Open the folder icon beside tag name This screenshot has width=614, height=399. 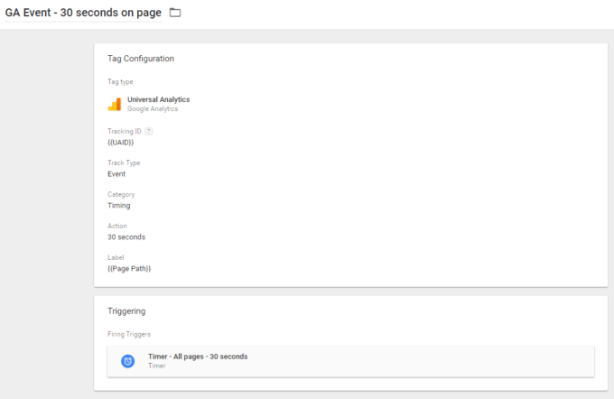pyautogui.click(x=175, y=13)
